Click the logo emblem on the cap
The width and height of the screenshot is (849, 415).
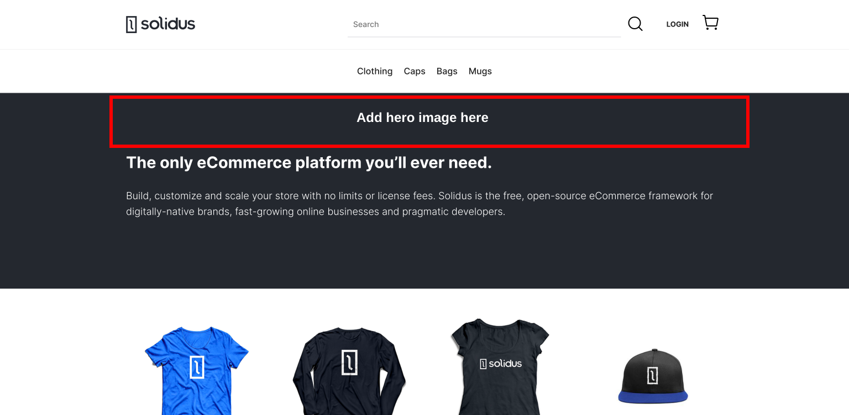653,375
